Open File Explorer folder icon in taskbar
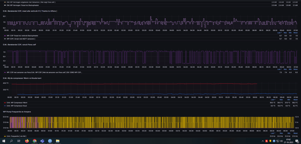The image size is (301, 144). [58, 141]
